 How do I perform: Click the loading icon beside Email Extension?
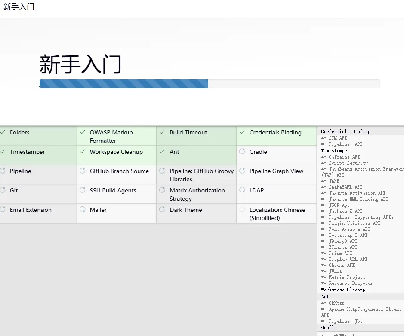point(3,209)
